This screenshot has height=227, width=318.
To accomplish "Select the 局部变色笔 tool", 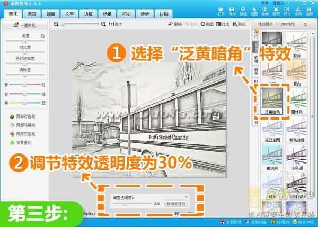I will pyautogui.click(x=22, y=134).
